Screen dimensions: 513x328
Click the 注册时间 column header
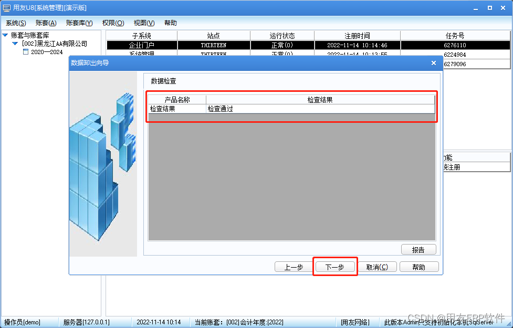pyautogui.click(x=357, y=36)
